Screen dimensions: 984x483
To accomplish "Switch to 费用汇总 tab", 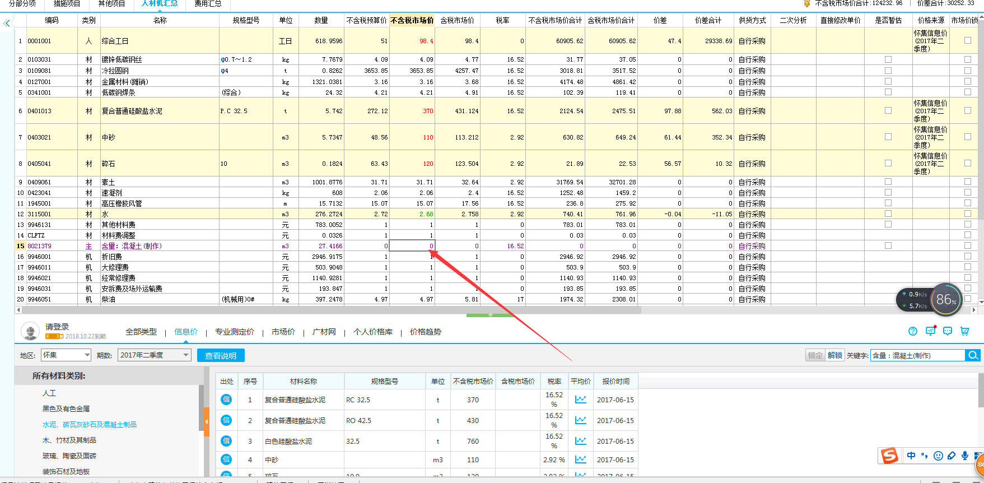I will click(208, 4).
